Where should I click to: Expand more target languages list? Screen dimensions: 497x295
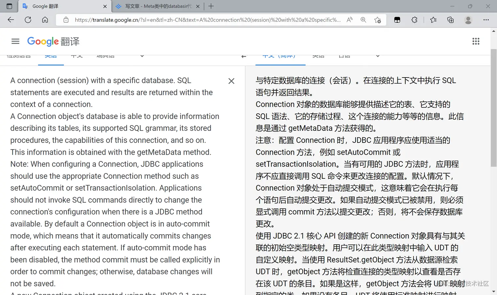point(378,56)
